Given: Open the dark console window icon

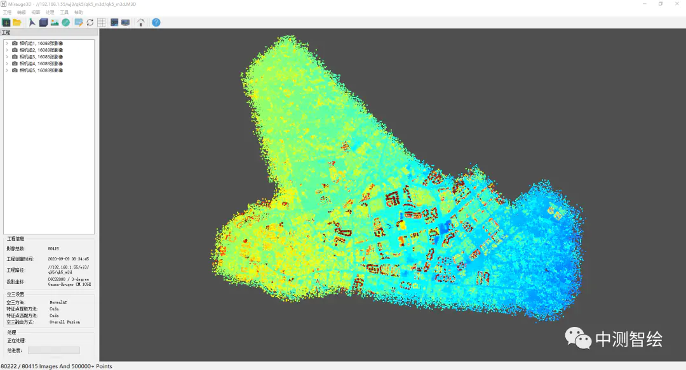Looking at the screenshot, I should pos(114,22).
